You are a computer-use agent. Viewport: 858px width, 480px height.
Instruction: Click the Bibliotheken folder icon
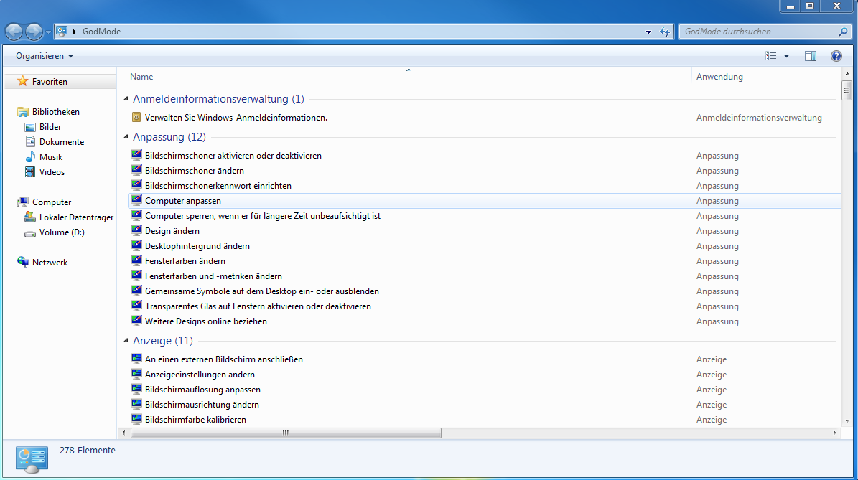[22, 111]
